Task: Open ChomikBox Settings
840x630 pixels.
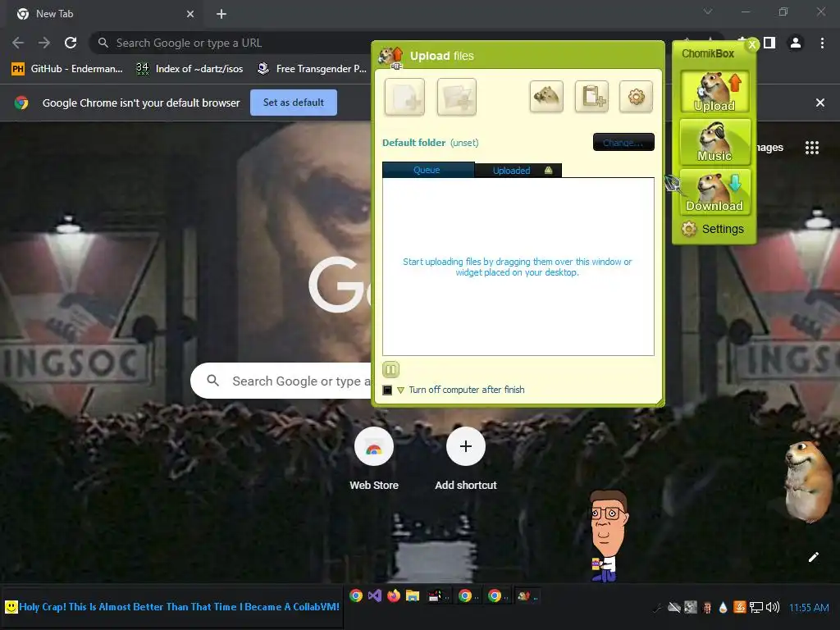Action: [713, 230]
